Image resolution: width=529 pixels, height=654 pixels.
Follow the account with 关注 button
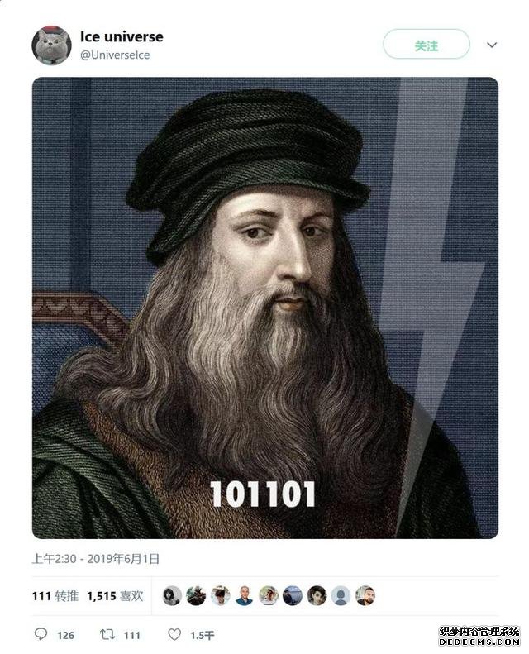(x=426, y=44)
